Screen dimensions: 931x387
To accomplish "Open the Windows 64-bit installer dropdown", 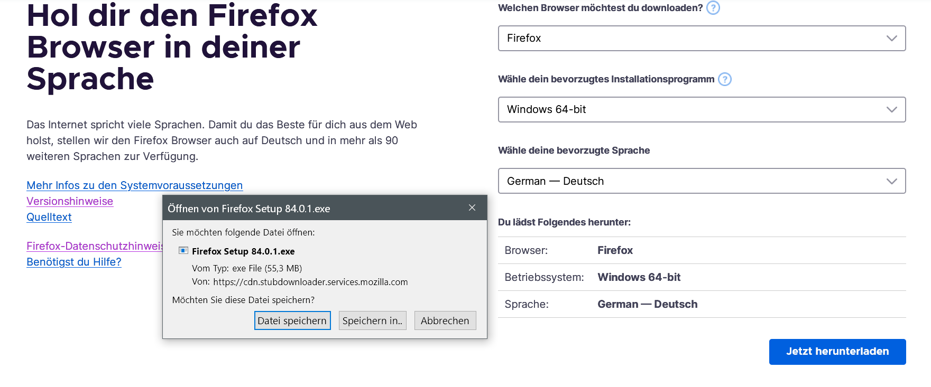I will (702, 109).
